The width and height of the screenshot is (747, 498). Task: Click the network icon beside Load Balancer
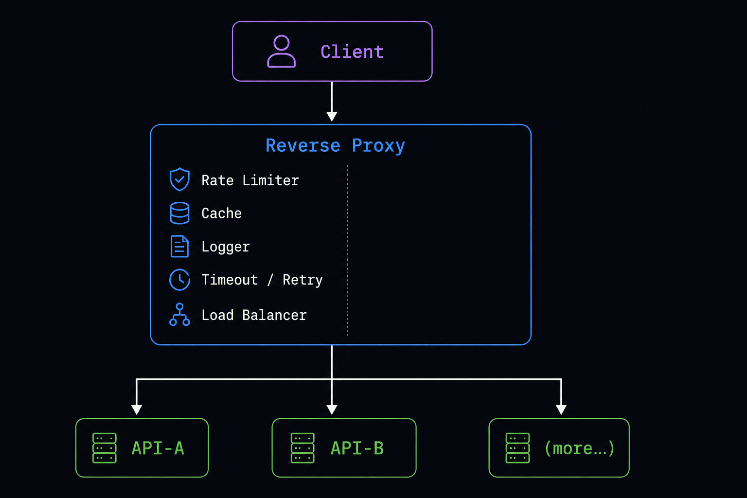coord(179,314)
